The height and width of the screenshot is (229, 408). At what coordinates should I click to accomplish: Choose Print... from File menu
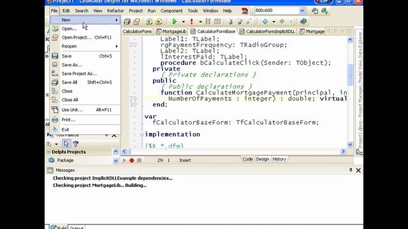tap(85, 120)
